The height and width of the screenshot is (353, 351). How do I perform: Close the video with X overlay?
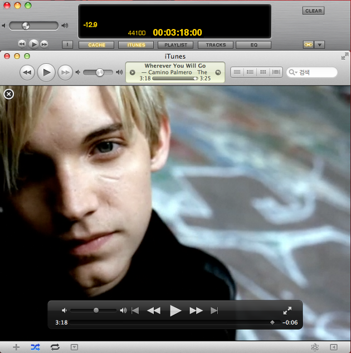tap(9, 94)
